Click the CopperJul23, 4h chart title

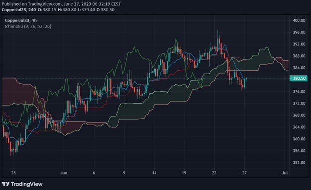(21, 20)
